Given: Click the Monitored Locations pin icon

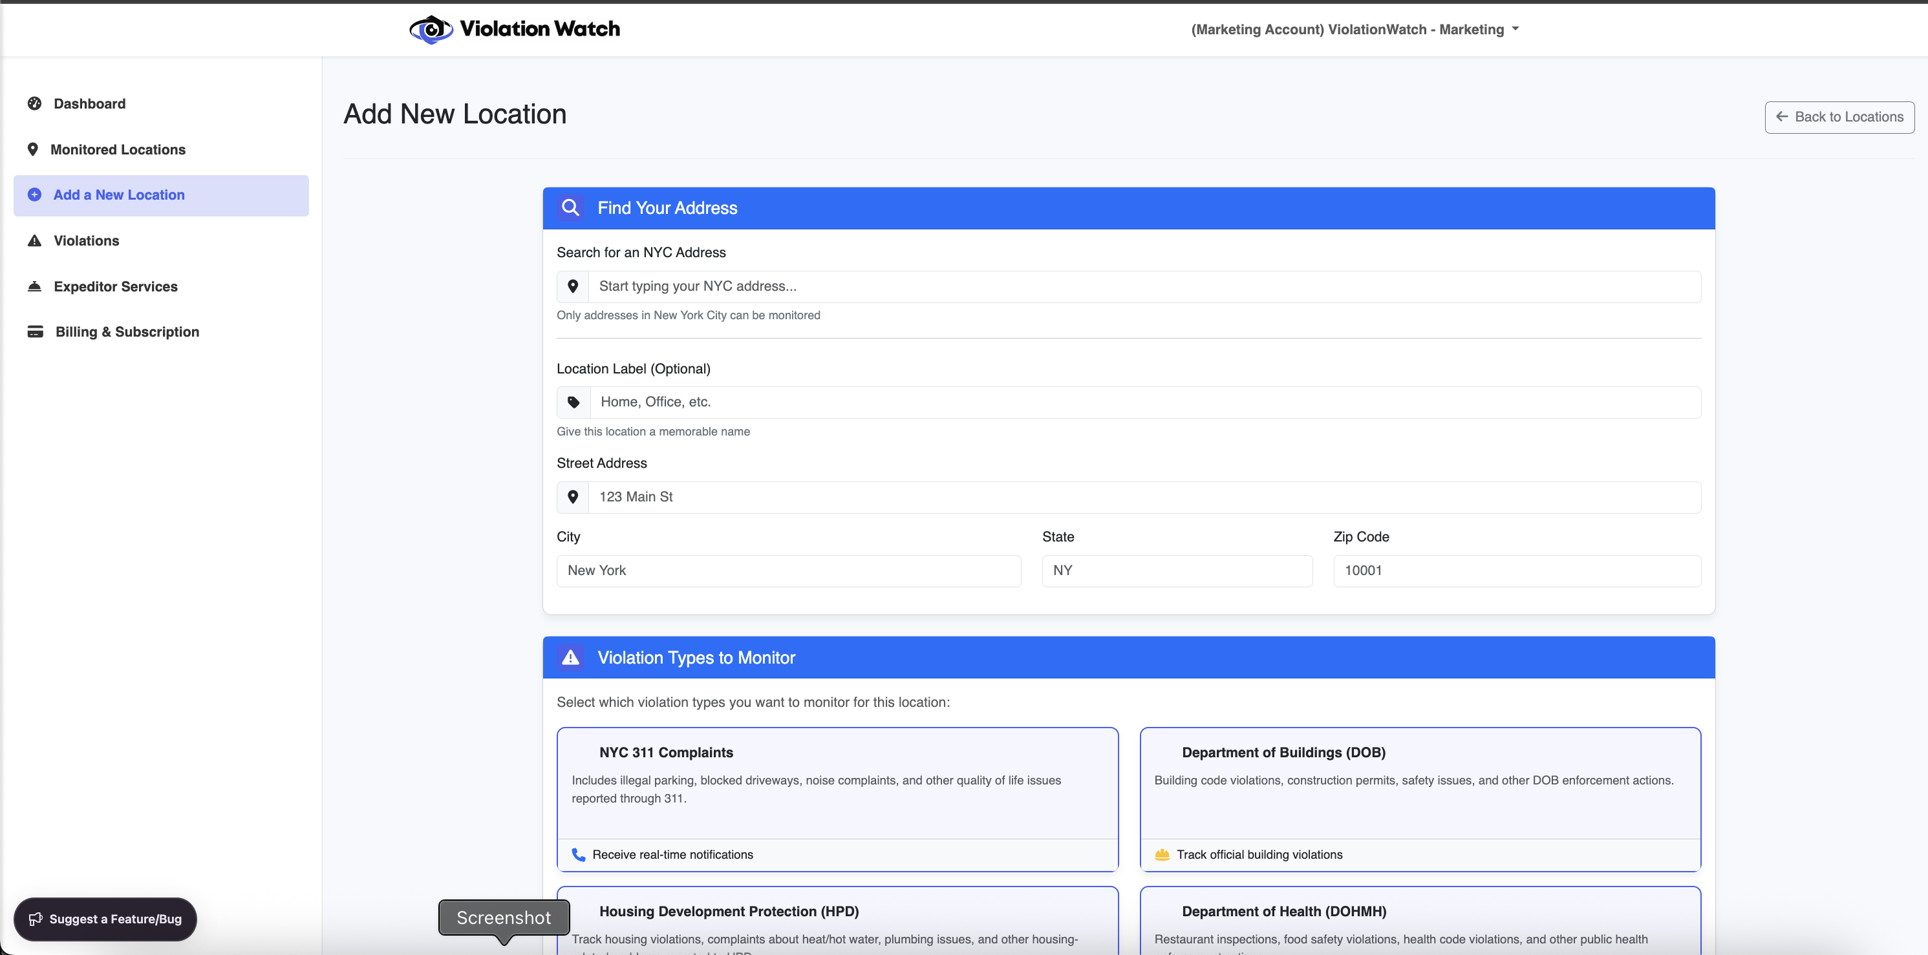Looking at the screenshot, I should pos(32,149).
